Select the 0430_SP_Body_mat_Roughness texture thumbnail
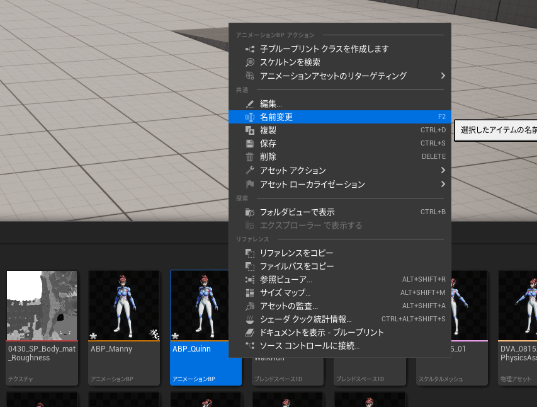This screenshot has height=407, width=537. coord(42,306)
